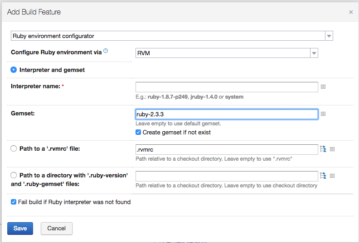
Task: Open file tree browser for .rvmrc path
Action: point(323,149)
